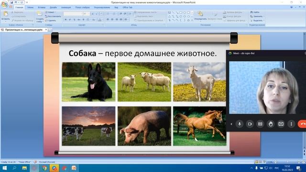Viewport: 306px width, 172px height.
Task: Switch to the Дизайн ribbon tab
Action: (53, 8)
